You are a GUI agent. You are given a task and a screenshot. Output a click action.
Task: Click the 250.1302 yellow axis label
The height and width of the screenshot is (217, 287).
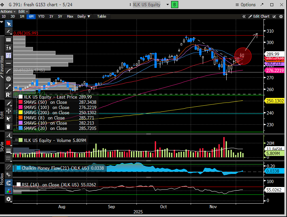coord(275,101)
